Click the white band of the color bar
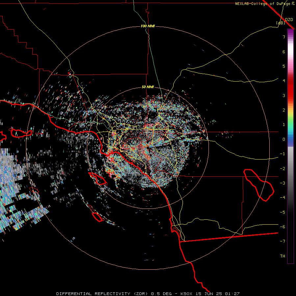 [290, 49]
